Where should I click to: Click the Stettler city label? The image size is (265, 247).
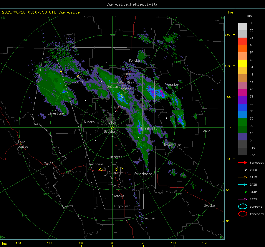172,85
